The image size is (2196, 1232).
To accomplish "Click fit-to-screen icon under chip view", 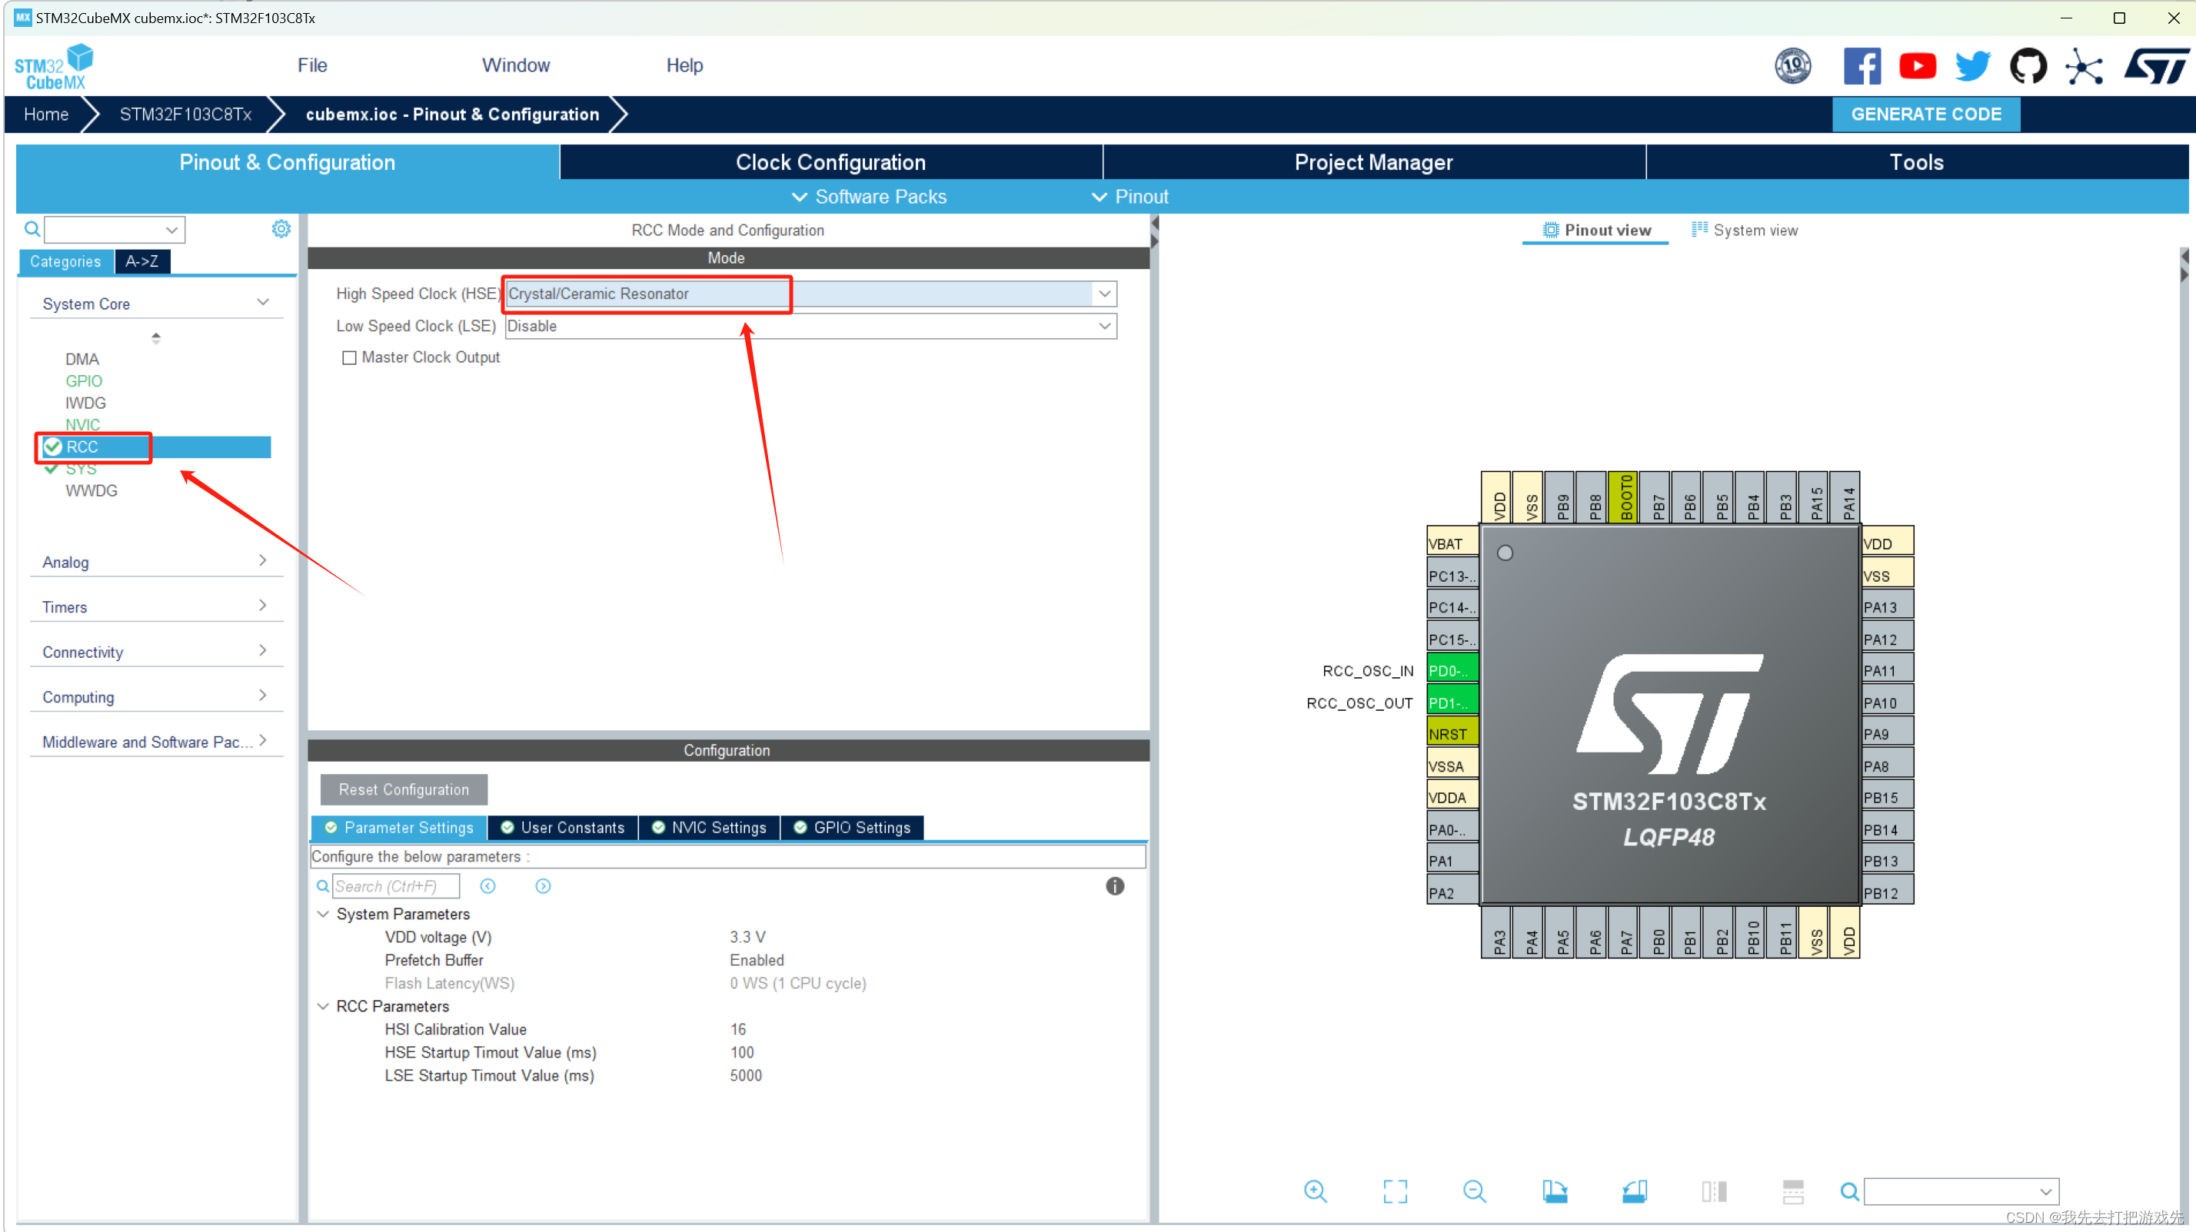I will coord(1395,1190).
